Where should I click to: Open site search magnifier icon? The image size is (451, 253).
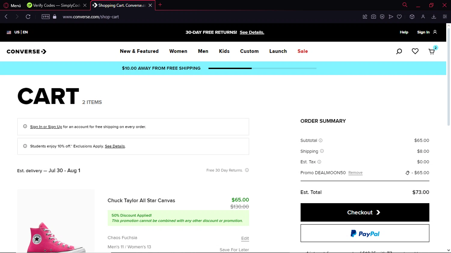click(x=399, y=52)
